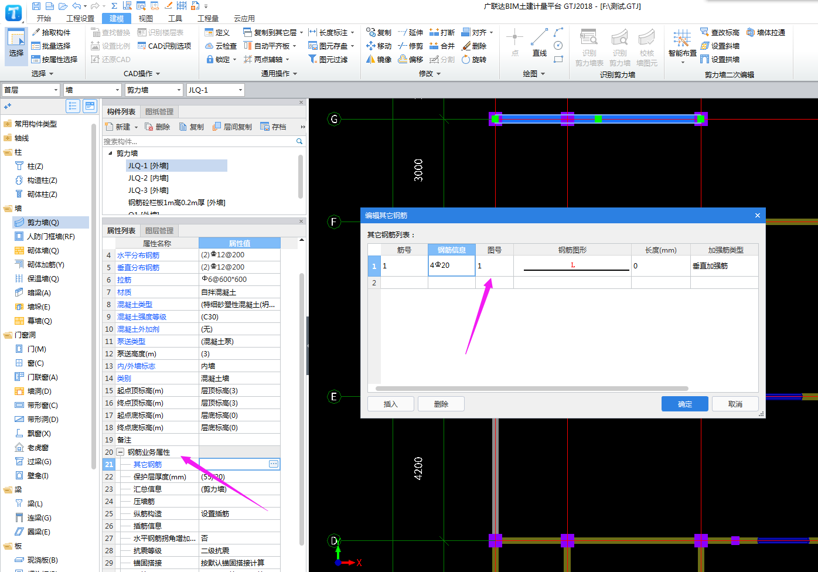818x572 pixels.
Task: Select the 合并 merge tool
Action: click(x=442, y=46)
